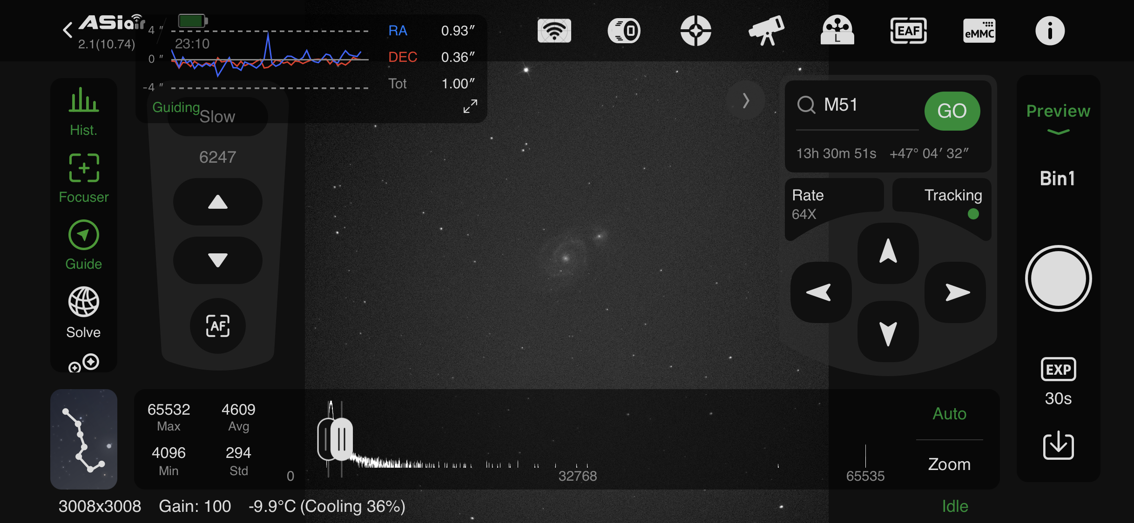This screenshot has height=523, width=1134.
Task: Click the histogram stretch slider handle
Action: click(x=341, y=439)
